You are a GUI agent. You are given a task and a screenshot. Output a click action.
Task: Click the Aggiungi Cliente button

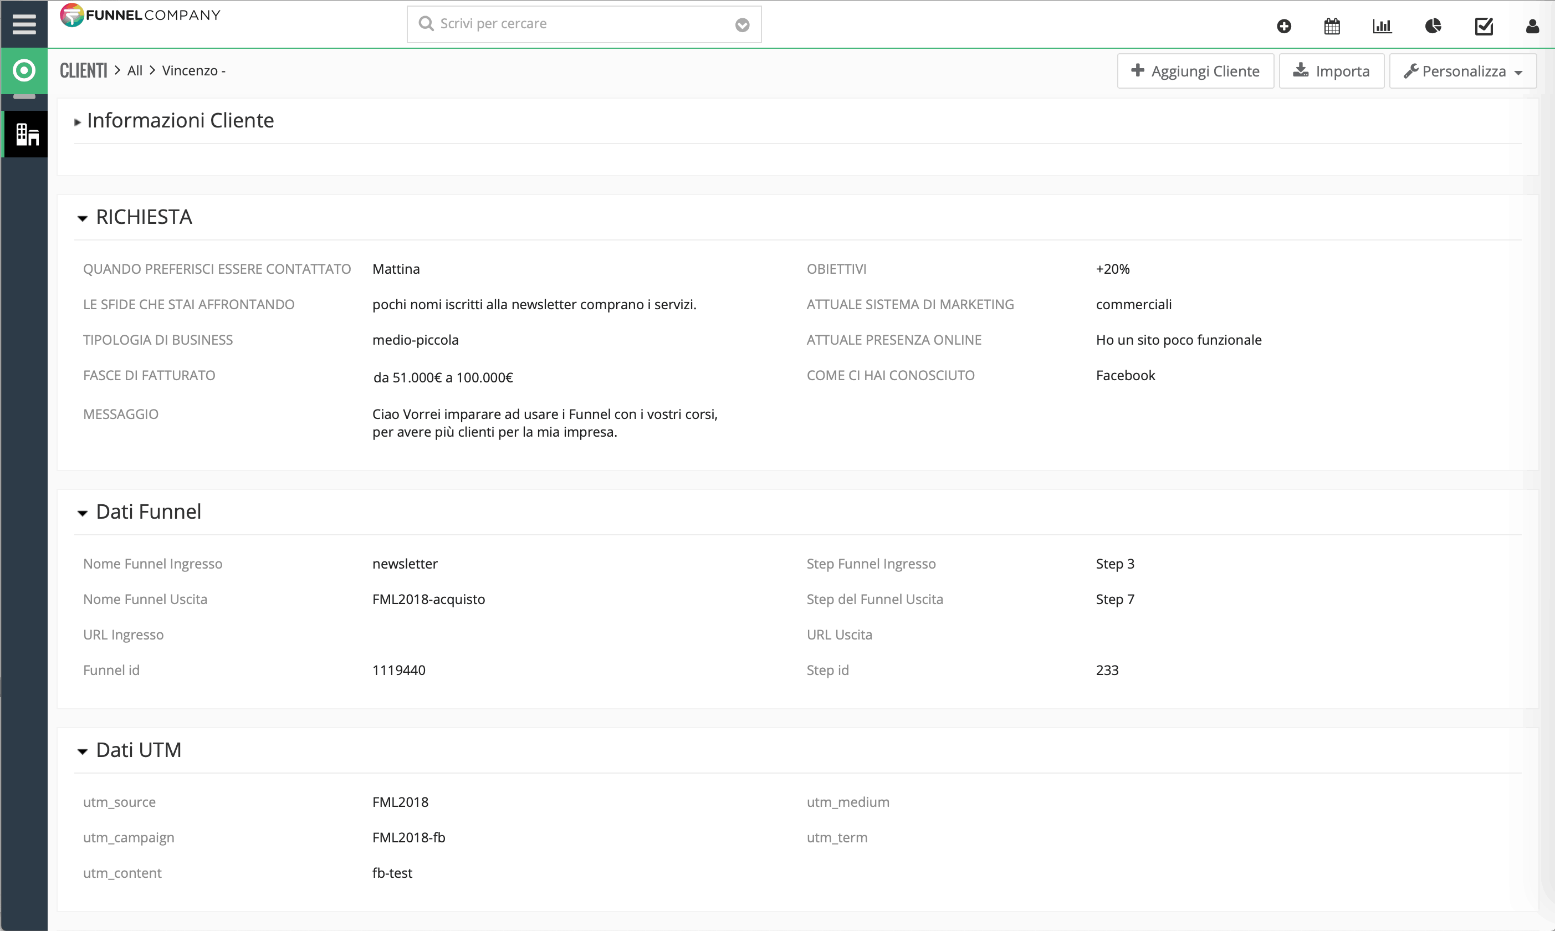tap(1195, 71)
